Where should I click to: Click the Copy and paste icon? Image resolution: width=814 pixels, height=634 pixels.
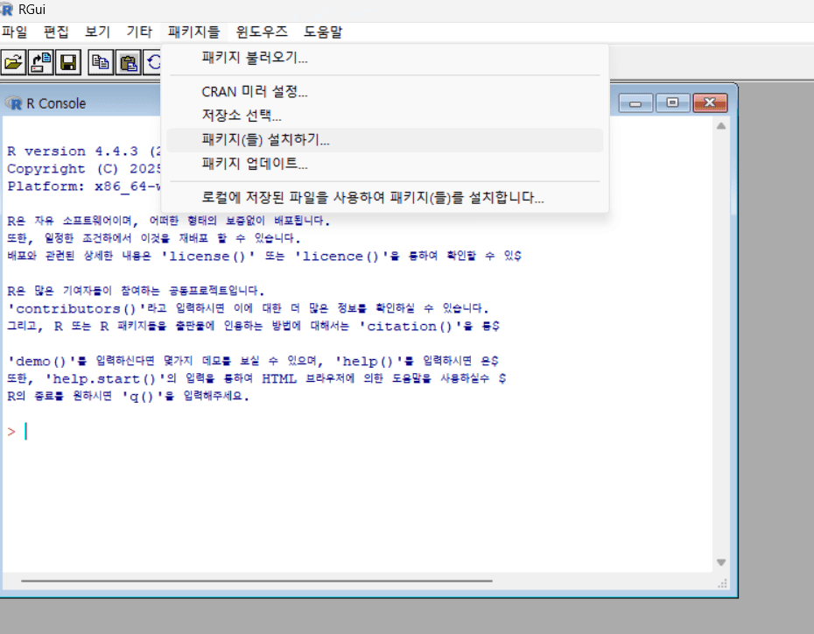click(129, 62)
